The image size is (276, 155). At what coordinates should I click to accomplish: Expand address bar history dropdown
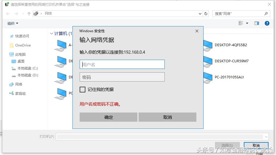(x=200, y=14)
